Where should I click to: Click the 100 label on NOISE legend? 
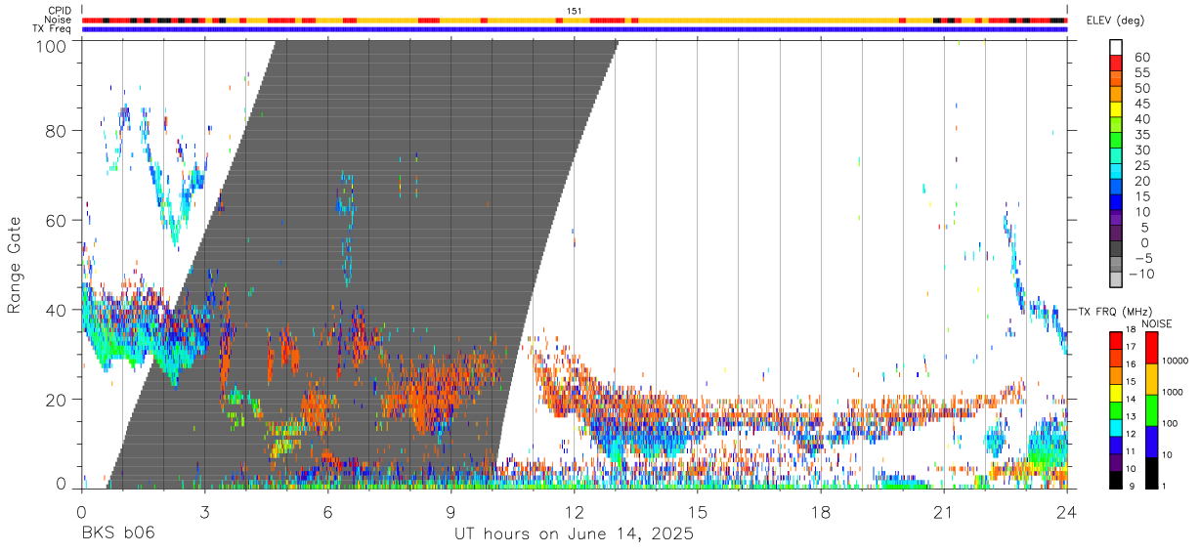(1171, 423)
